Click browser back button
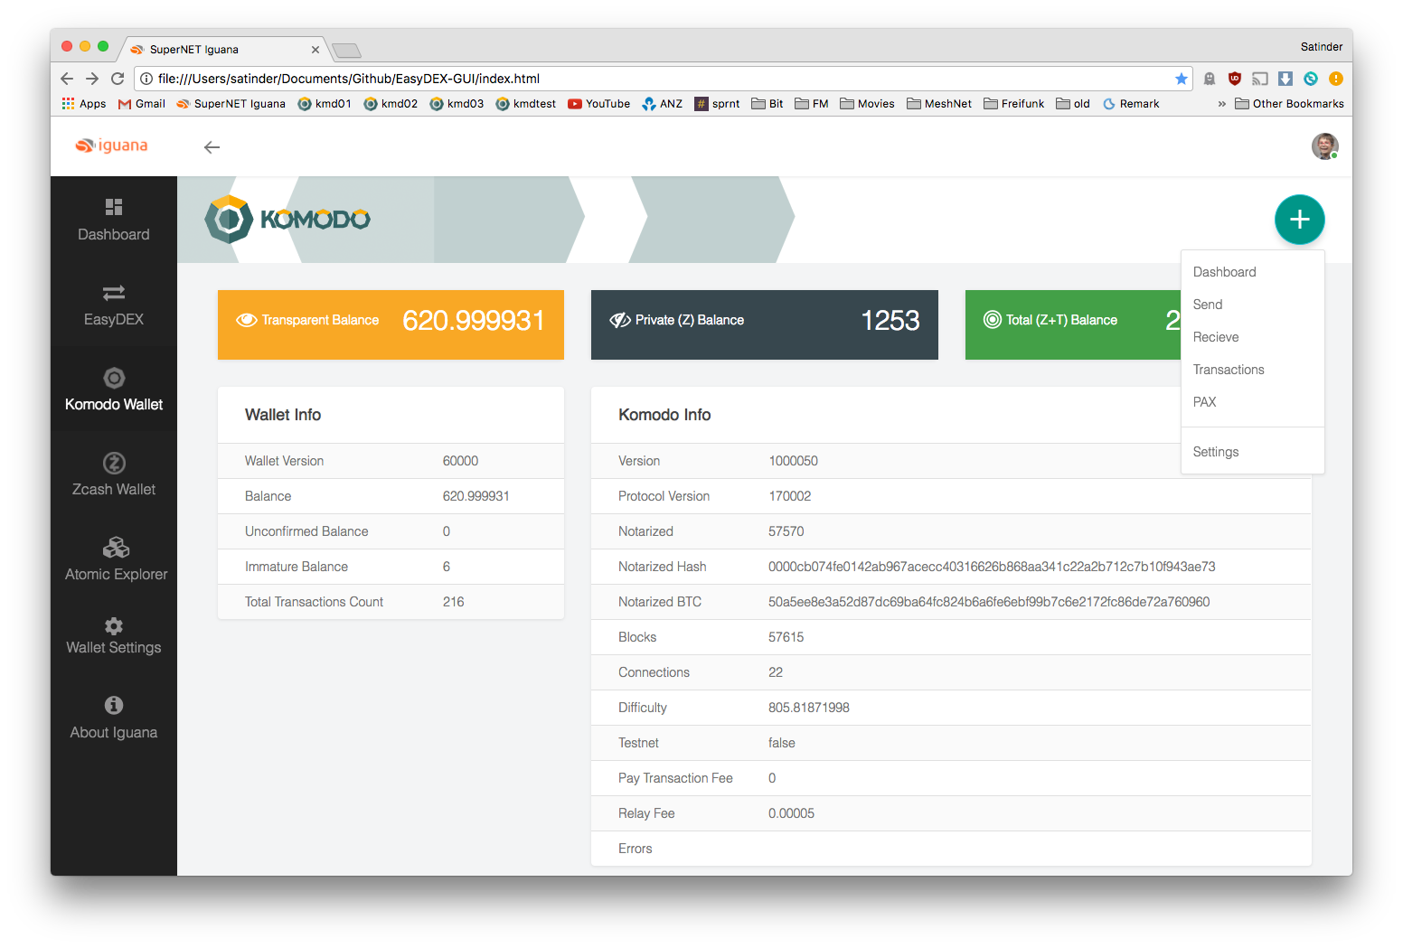Screen dimensions: 1403x948 click(67, 79)
